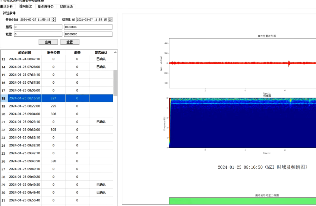Sort by 起始时间 column header
The width and height of the screenshot is (316, 206).
pos(25,53)
